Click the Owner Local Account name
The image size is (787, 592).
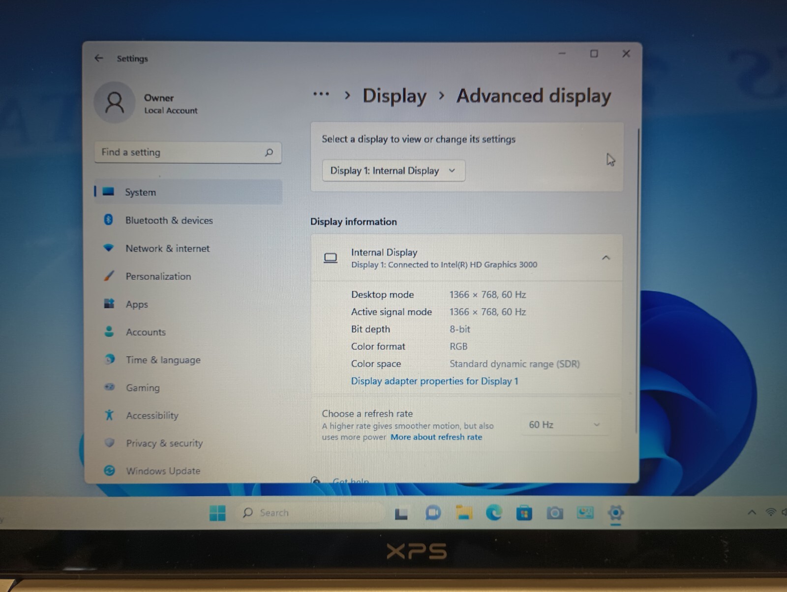[171, 104]
